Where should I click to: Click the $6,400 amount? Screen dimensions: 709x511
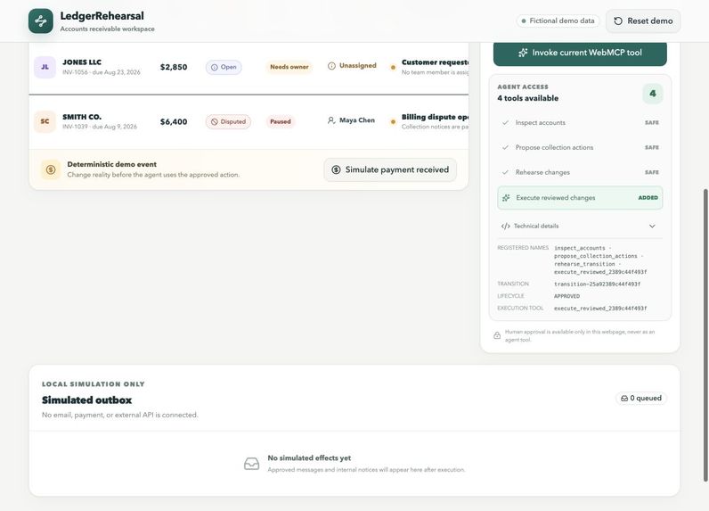(x=174, y=122)
